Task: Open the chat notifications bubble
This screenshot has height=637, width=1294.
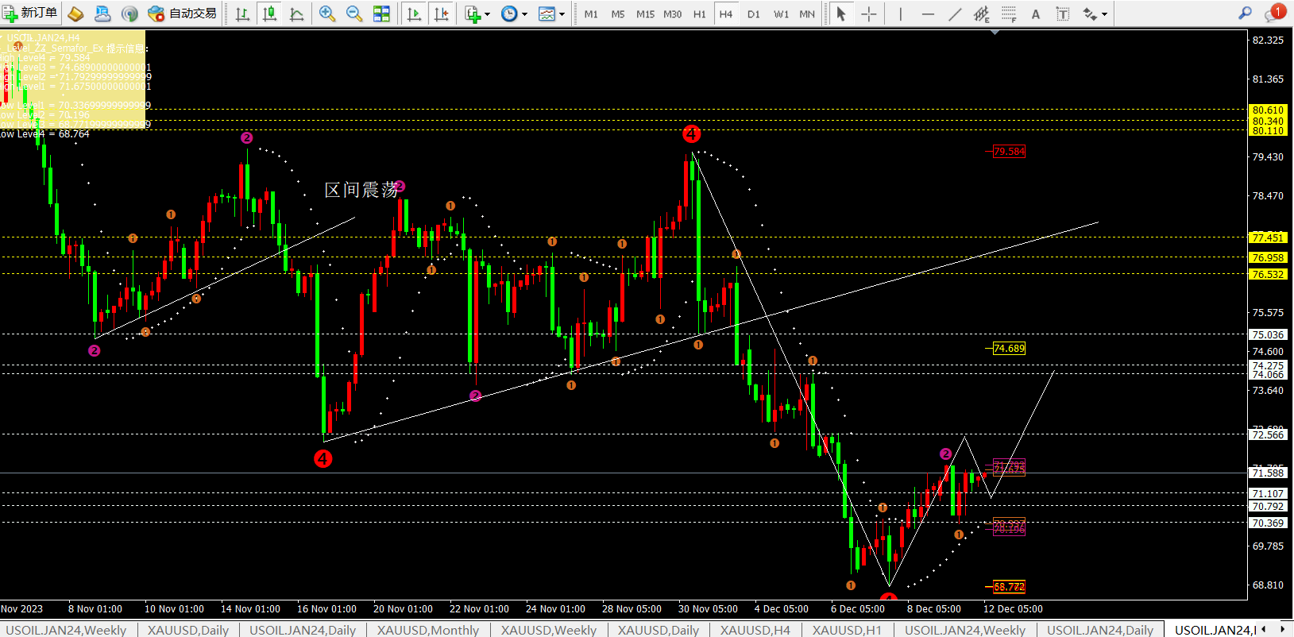Action: point(1276,12)
